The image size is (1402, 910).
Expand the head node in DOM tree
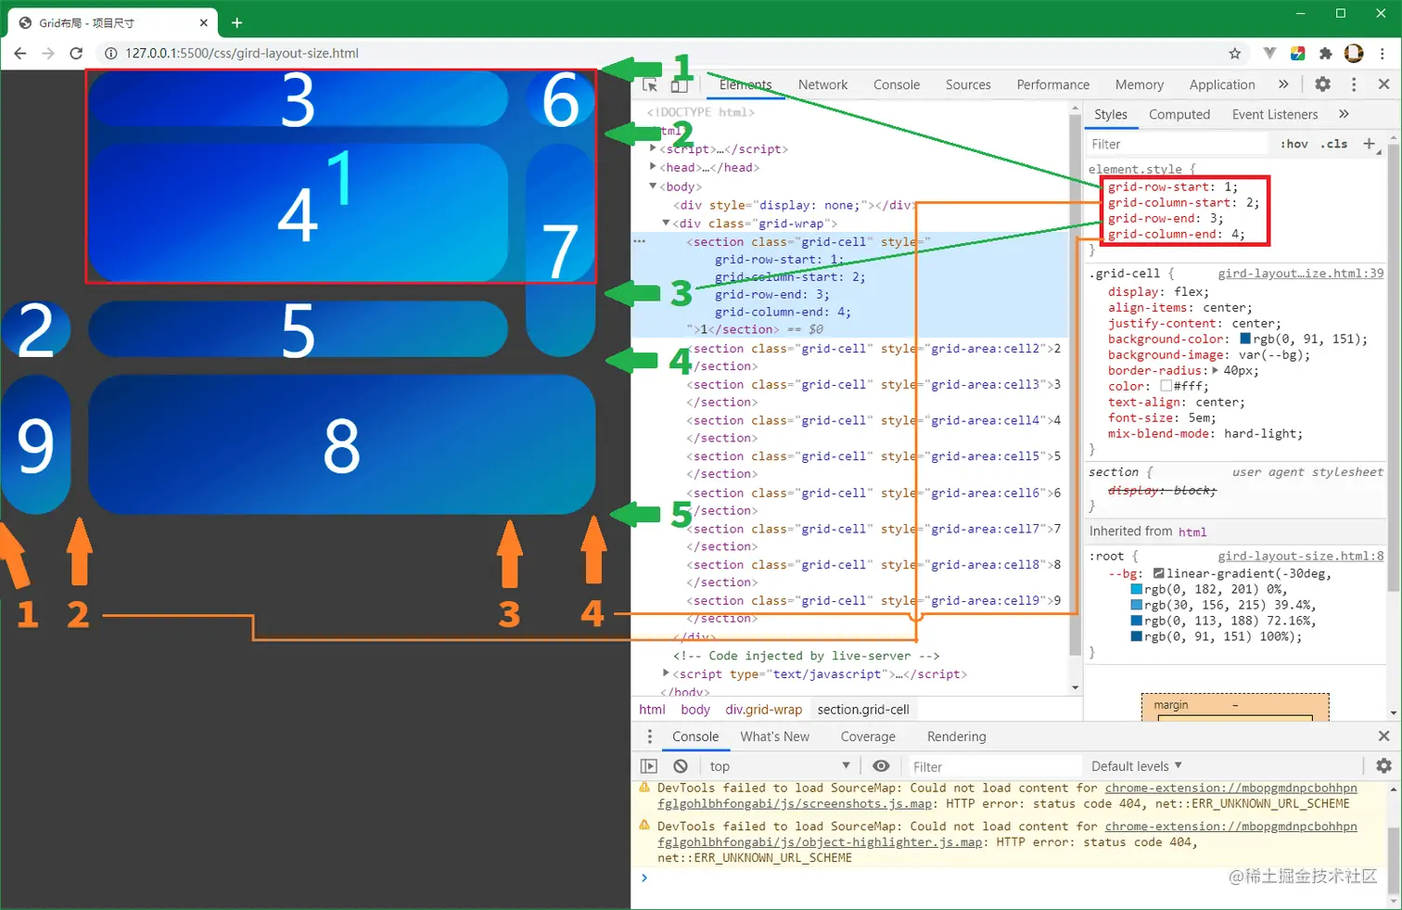(653, 166)
